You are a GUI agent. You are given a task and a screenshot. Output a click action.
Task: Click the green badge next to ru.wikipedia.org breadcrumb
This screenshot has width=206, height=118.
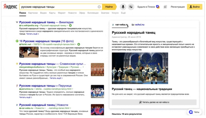[70, 25]
